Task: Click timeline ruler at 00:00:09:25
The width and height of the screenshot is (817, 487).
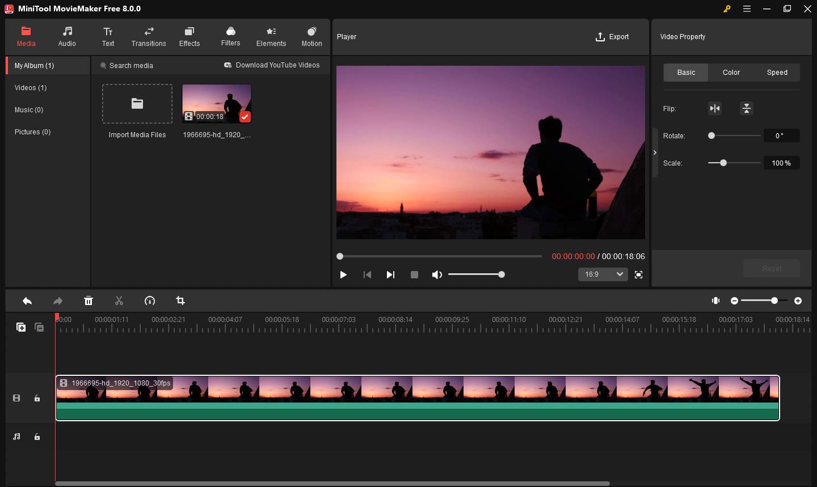Action: click(x=452, y=320)
